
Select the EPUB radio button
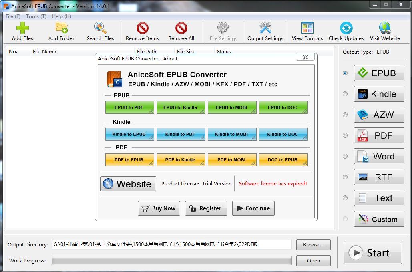345,73
